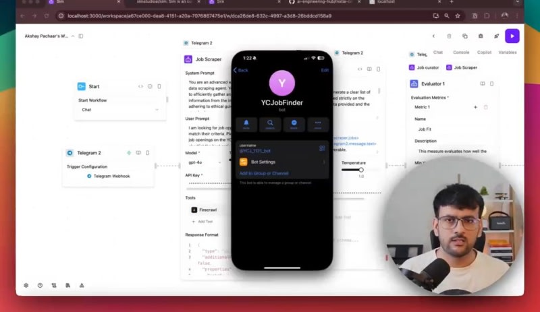Click the duplicate workflow icon in top toolbar
This screenshot has height=312, width=540.
pos(465,36)
